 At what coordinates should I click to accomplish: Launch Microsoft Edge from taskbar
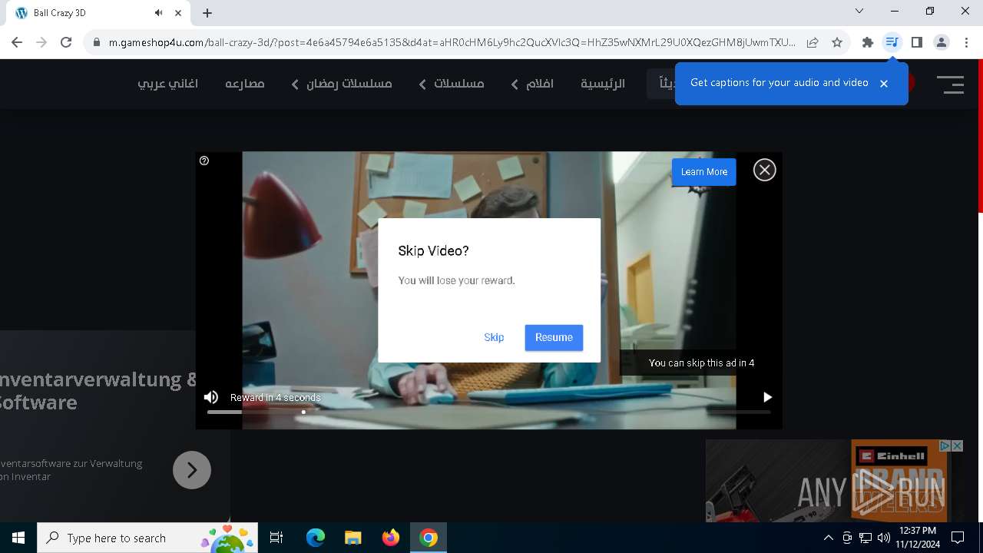pos(316,538)
